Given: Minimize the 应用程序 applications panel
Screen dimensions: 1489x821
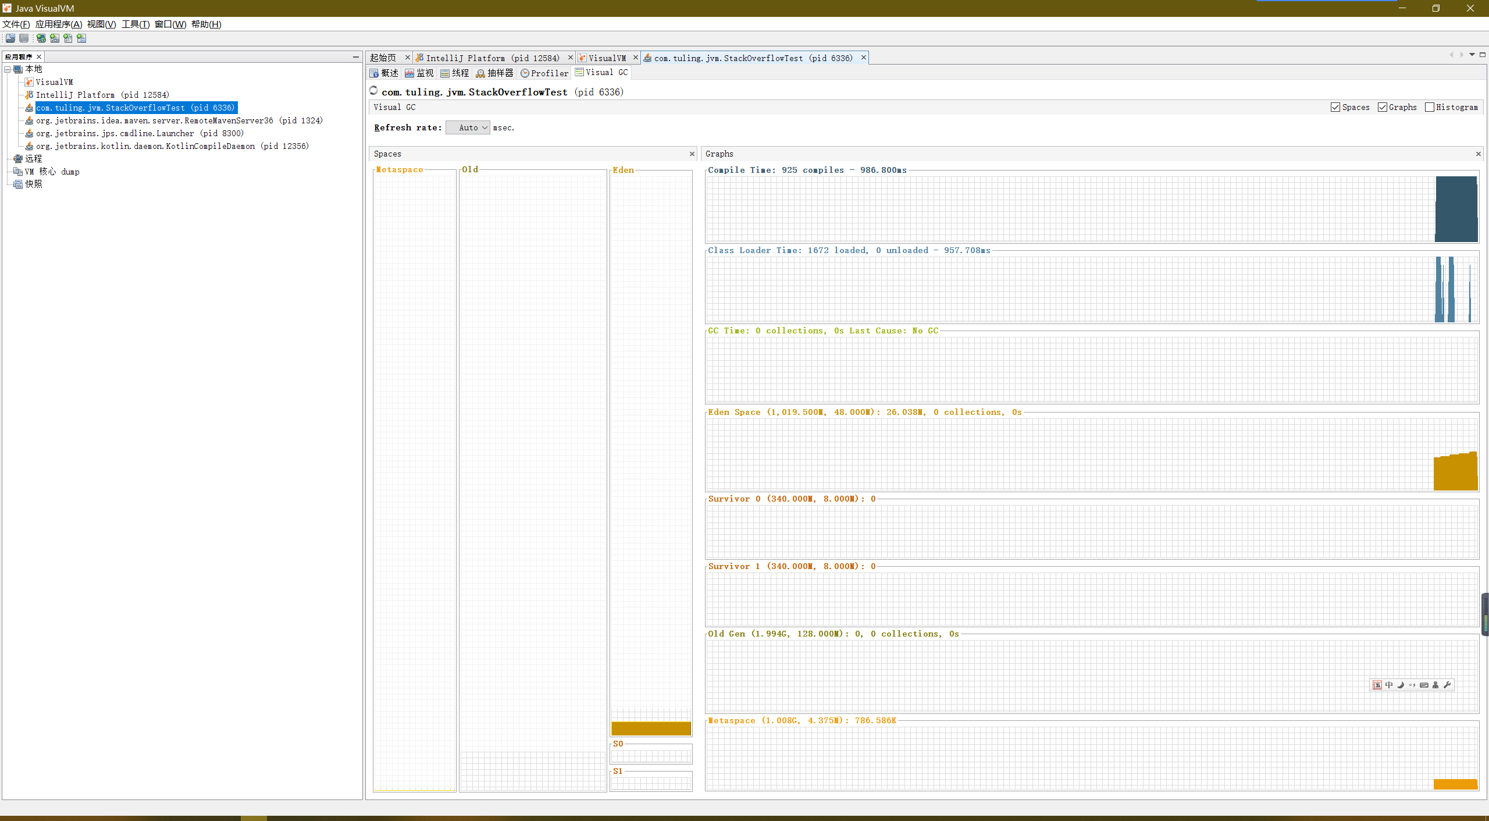Looking at the screenshot, I should click(x=355, y=57).
